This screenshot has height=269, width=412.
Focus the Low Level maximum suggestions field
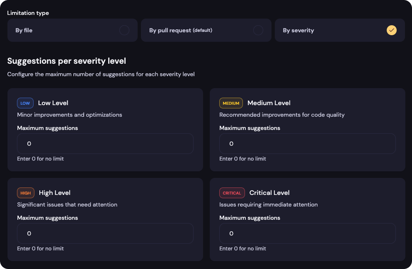[x=105, y=144]
